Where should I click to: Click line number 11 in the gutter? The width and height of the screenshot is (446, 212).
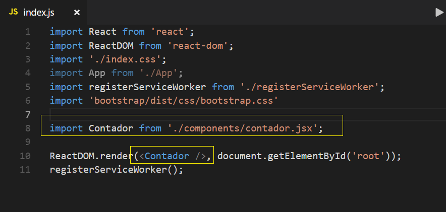point(25,170)
